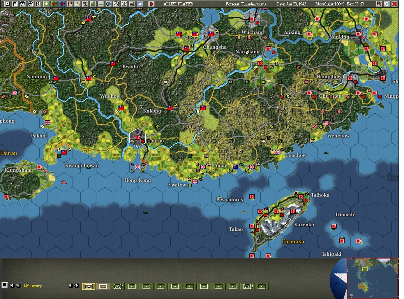Click the information 'i' toolbar icon
The image size is (404, 299).
click(x=39, y=4)
